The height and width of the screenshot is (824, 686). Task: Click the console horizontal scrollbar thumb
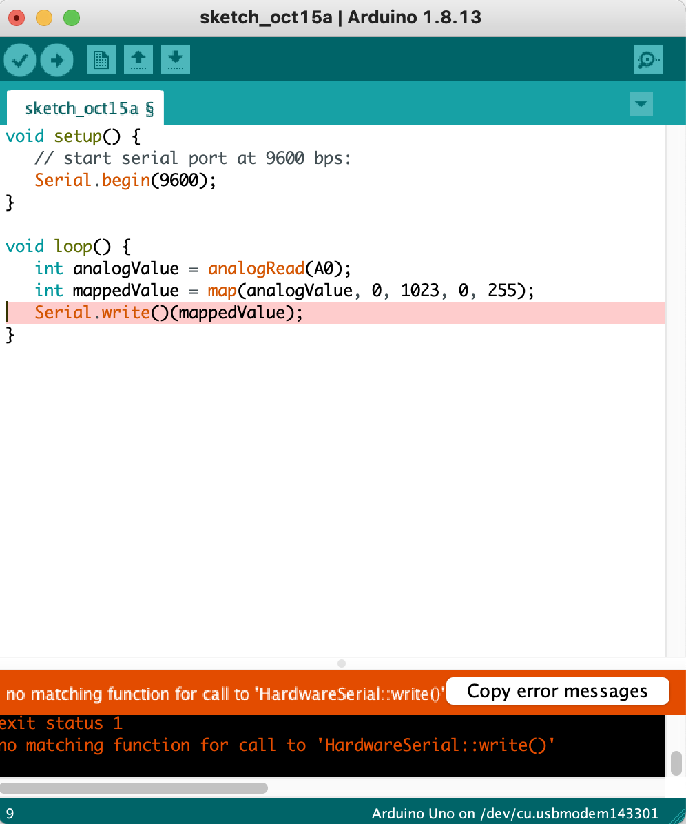(134, 787)
